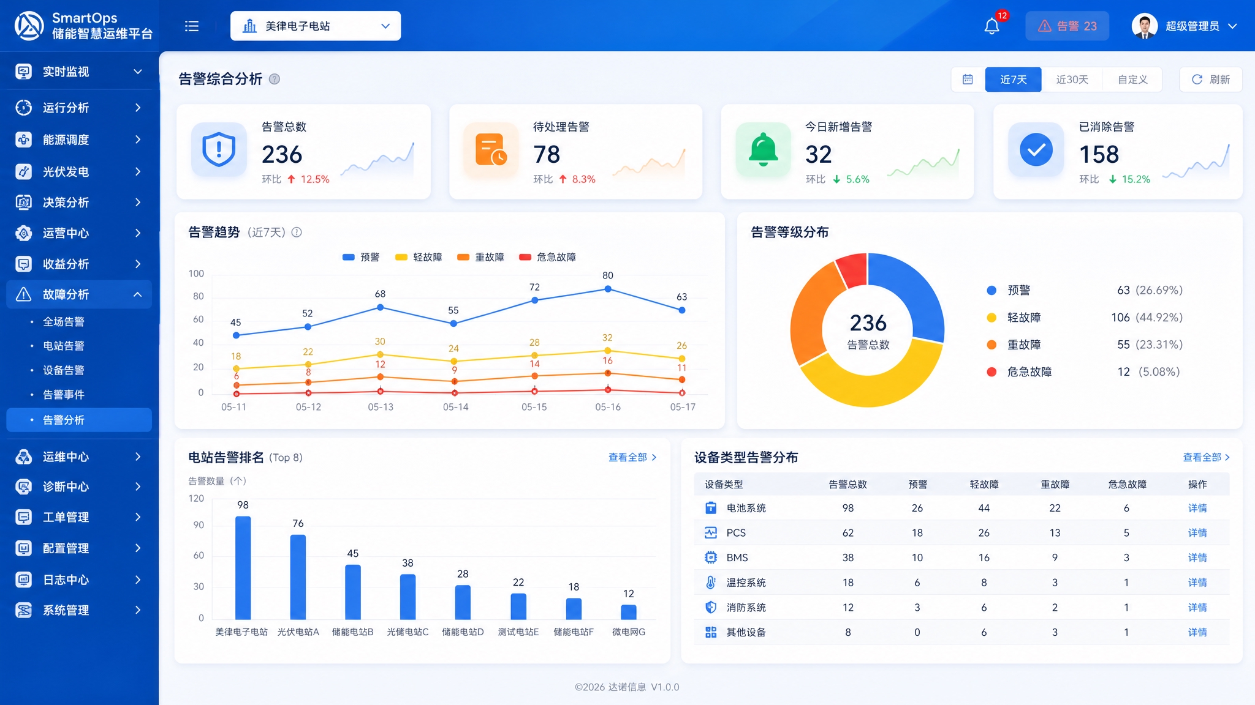The width and height of the screenshot is (1255, 705).
Task: Click the 待处理告警 orange clock icon
Action: tap(491, 150)
